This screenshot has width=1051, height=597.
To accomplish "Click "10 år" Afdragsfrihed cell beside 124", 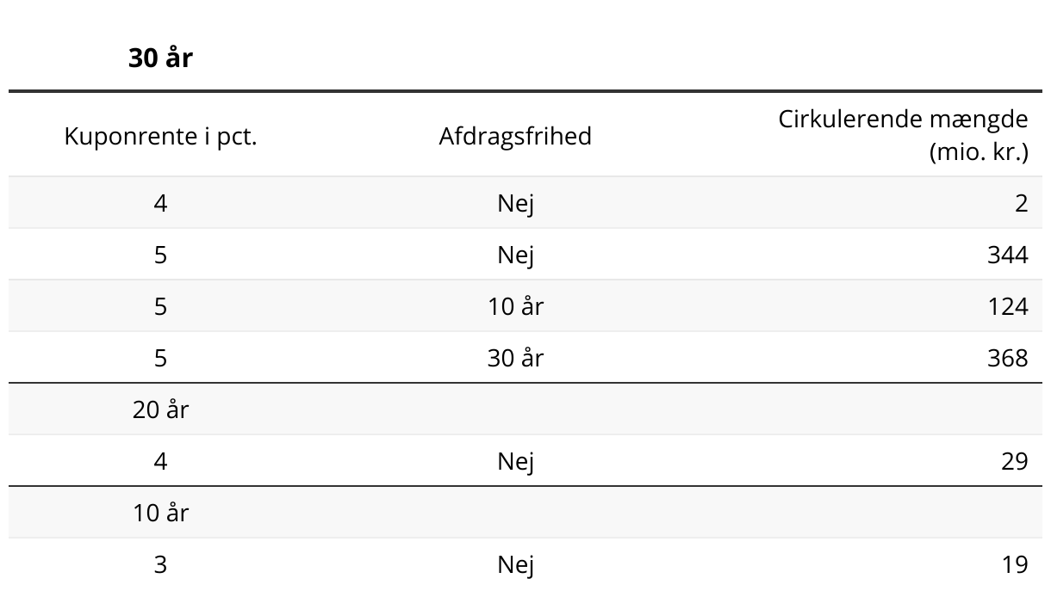I will (x=515, y=306).
